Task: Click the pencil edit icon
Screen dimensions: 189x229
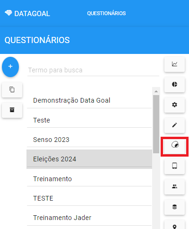Action: click(174, 125)
